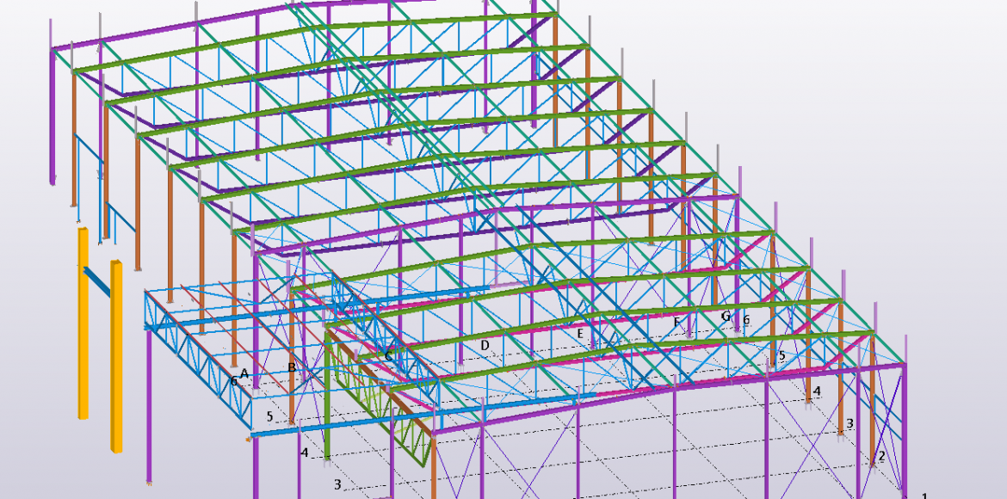Image resolution: width=1007 pixels, height=499 pixels.
Task: Click grid label A in the model
Action: coord(245,373)
